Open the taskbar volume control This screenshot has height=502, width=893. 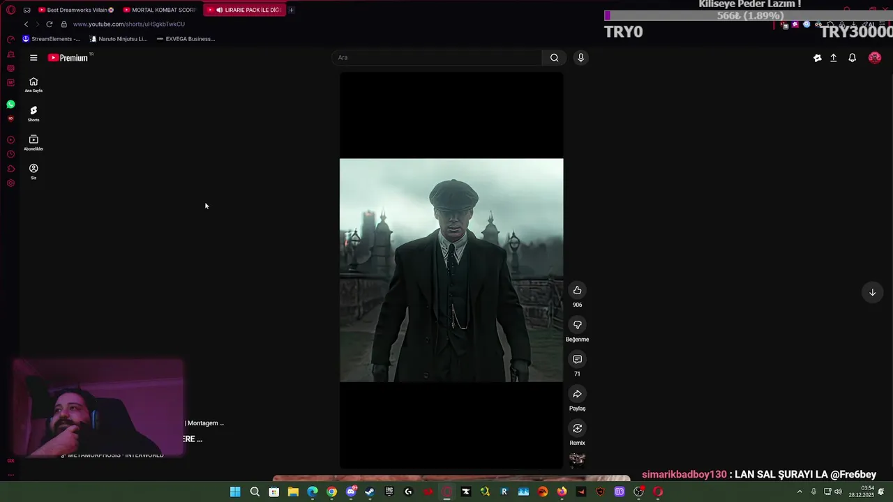tap(838, 492)
